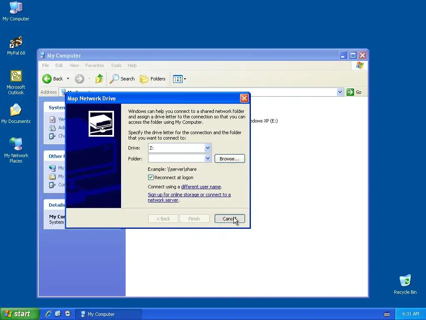Click the Explorer Address bar field
Image resolution: width=426 pixels, height=320 pixels.
(x=201, y=92)
